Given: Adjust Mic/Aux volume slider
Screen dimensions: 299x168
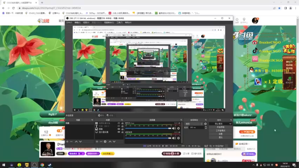Looking at the screenshot, I should [148, 128].
